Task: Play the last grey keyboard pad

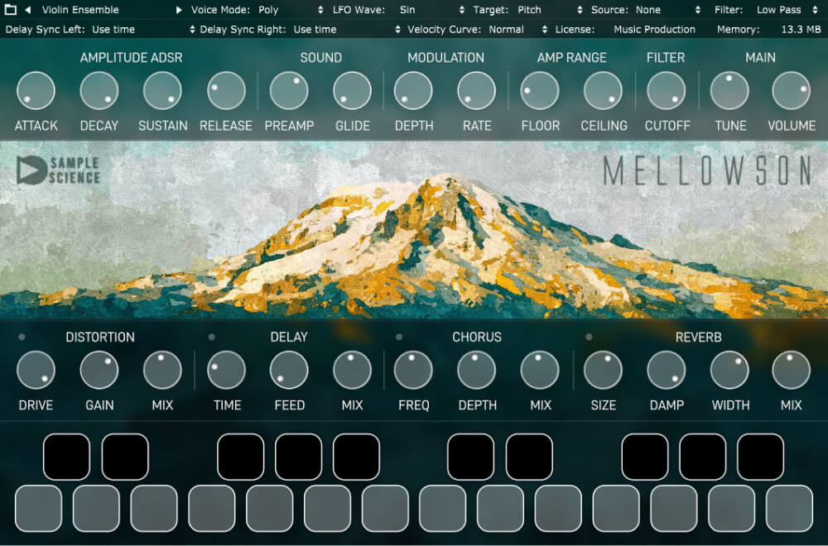Action: click(789, 509)
